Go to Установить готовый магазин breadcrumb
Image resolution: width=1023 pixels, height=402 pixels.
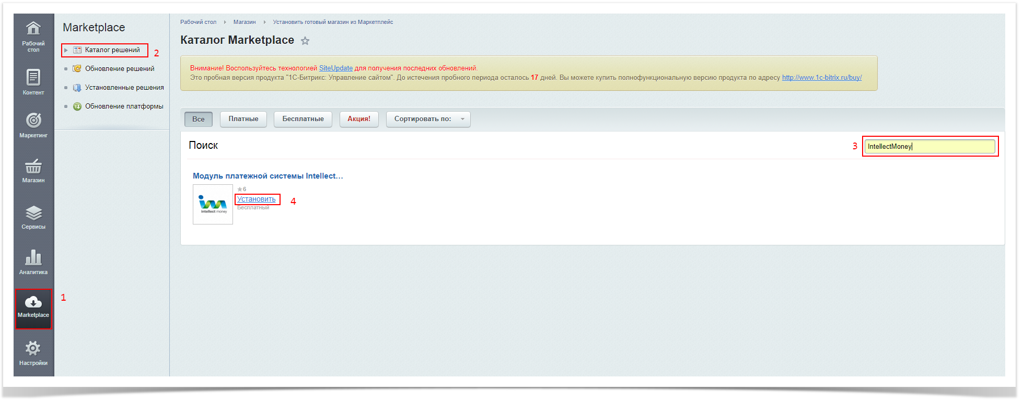(333, 22)
